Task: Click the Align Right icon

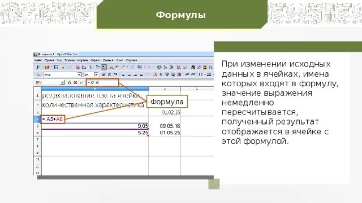Action: tap(135, 74)
